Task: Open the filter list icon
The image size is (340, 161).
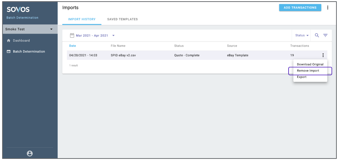Action: pyautogui.click(x=325, y=35)
